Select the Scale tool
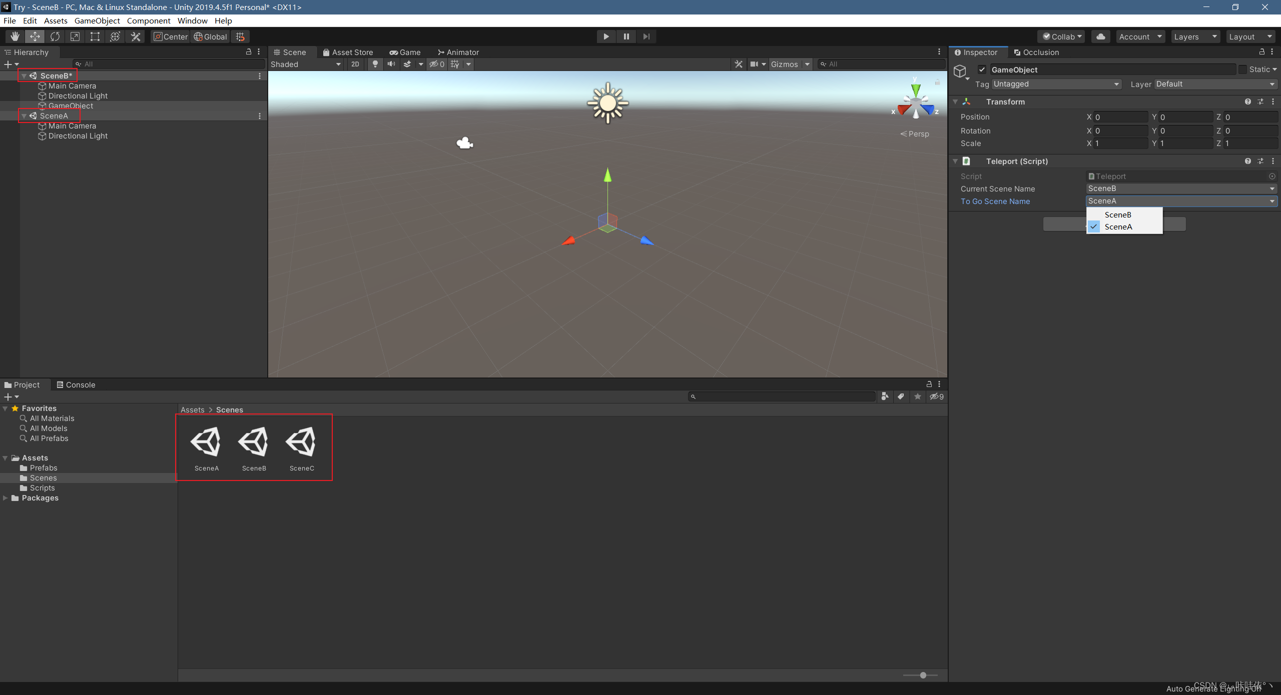Viewport: 1281px width, 695px height. 75,36
